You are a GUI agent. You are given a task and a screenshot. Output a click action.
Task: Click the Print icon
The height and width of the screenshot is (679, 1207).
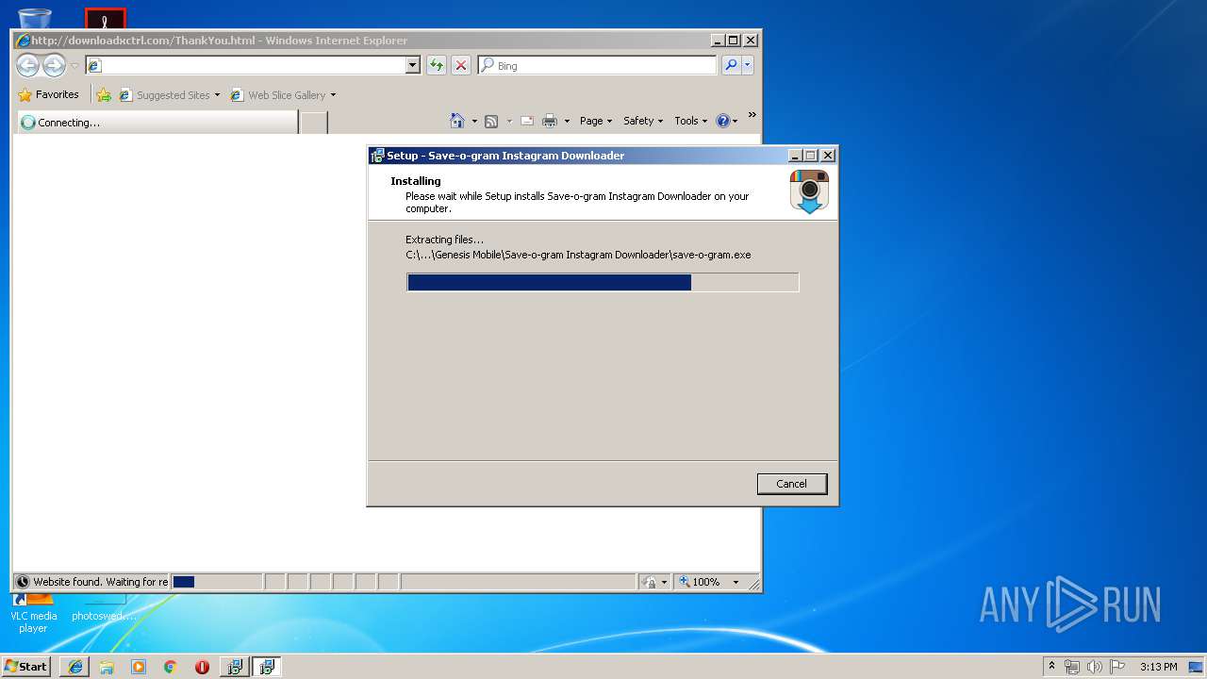[x=550, y=121]
